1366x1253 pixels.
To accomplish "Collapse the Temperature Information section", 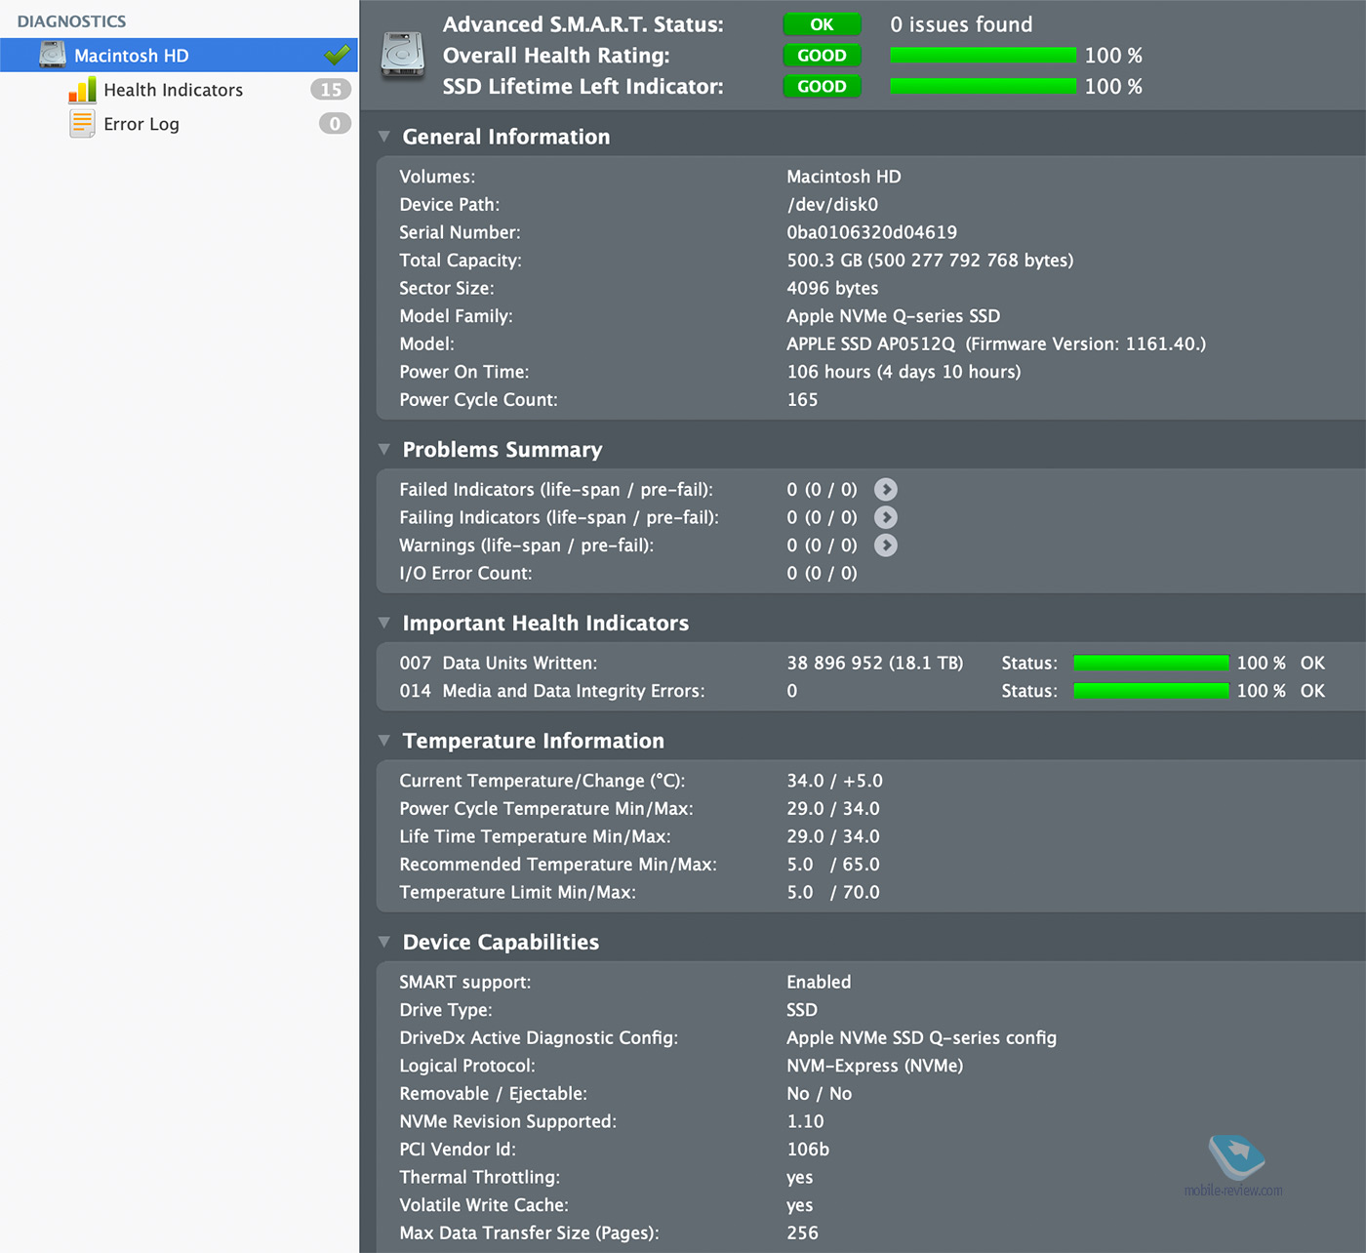I will tap(384, 741).
